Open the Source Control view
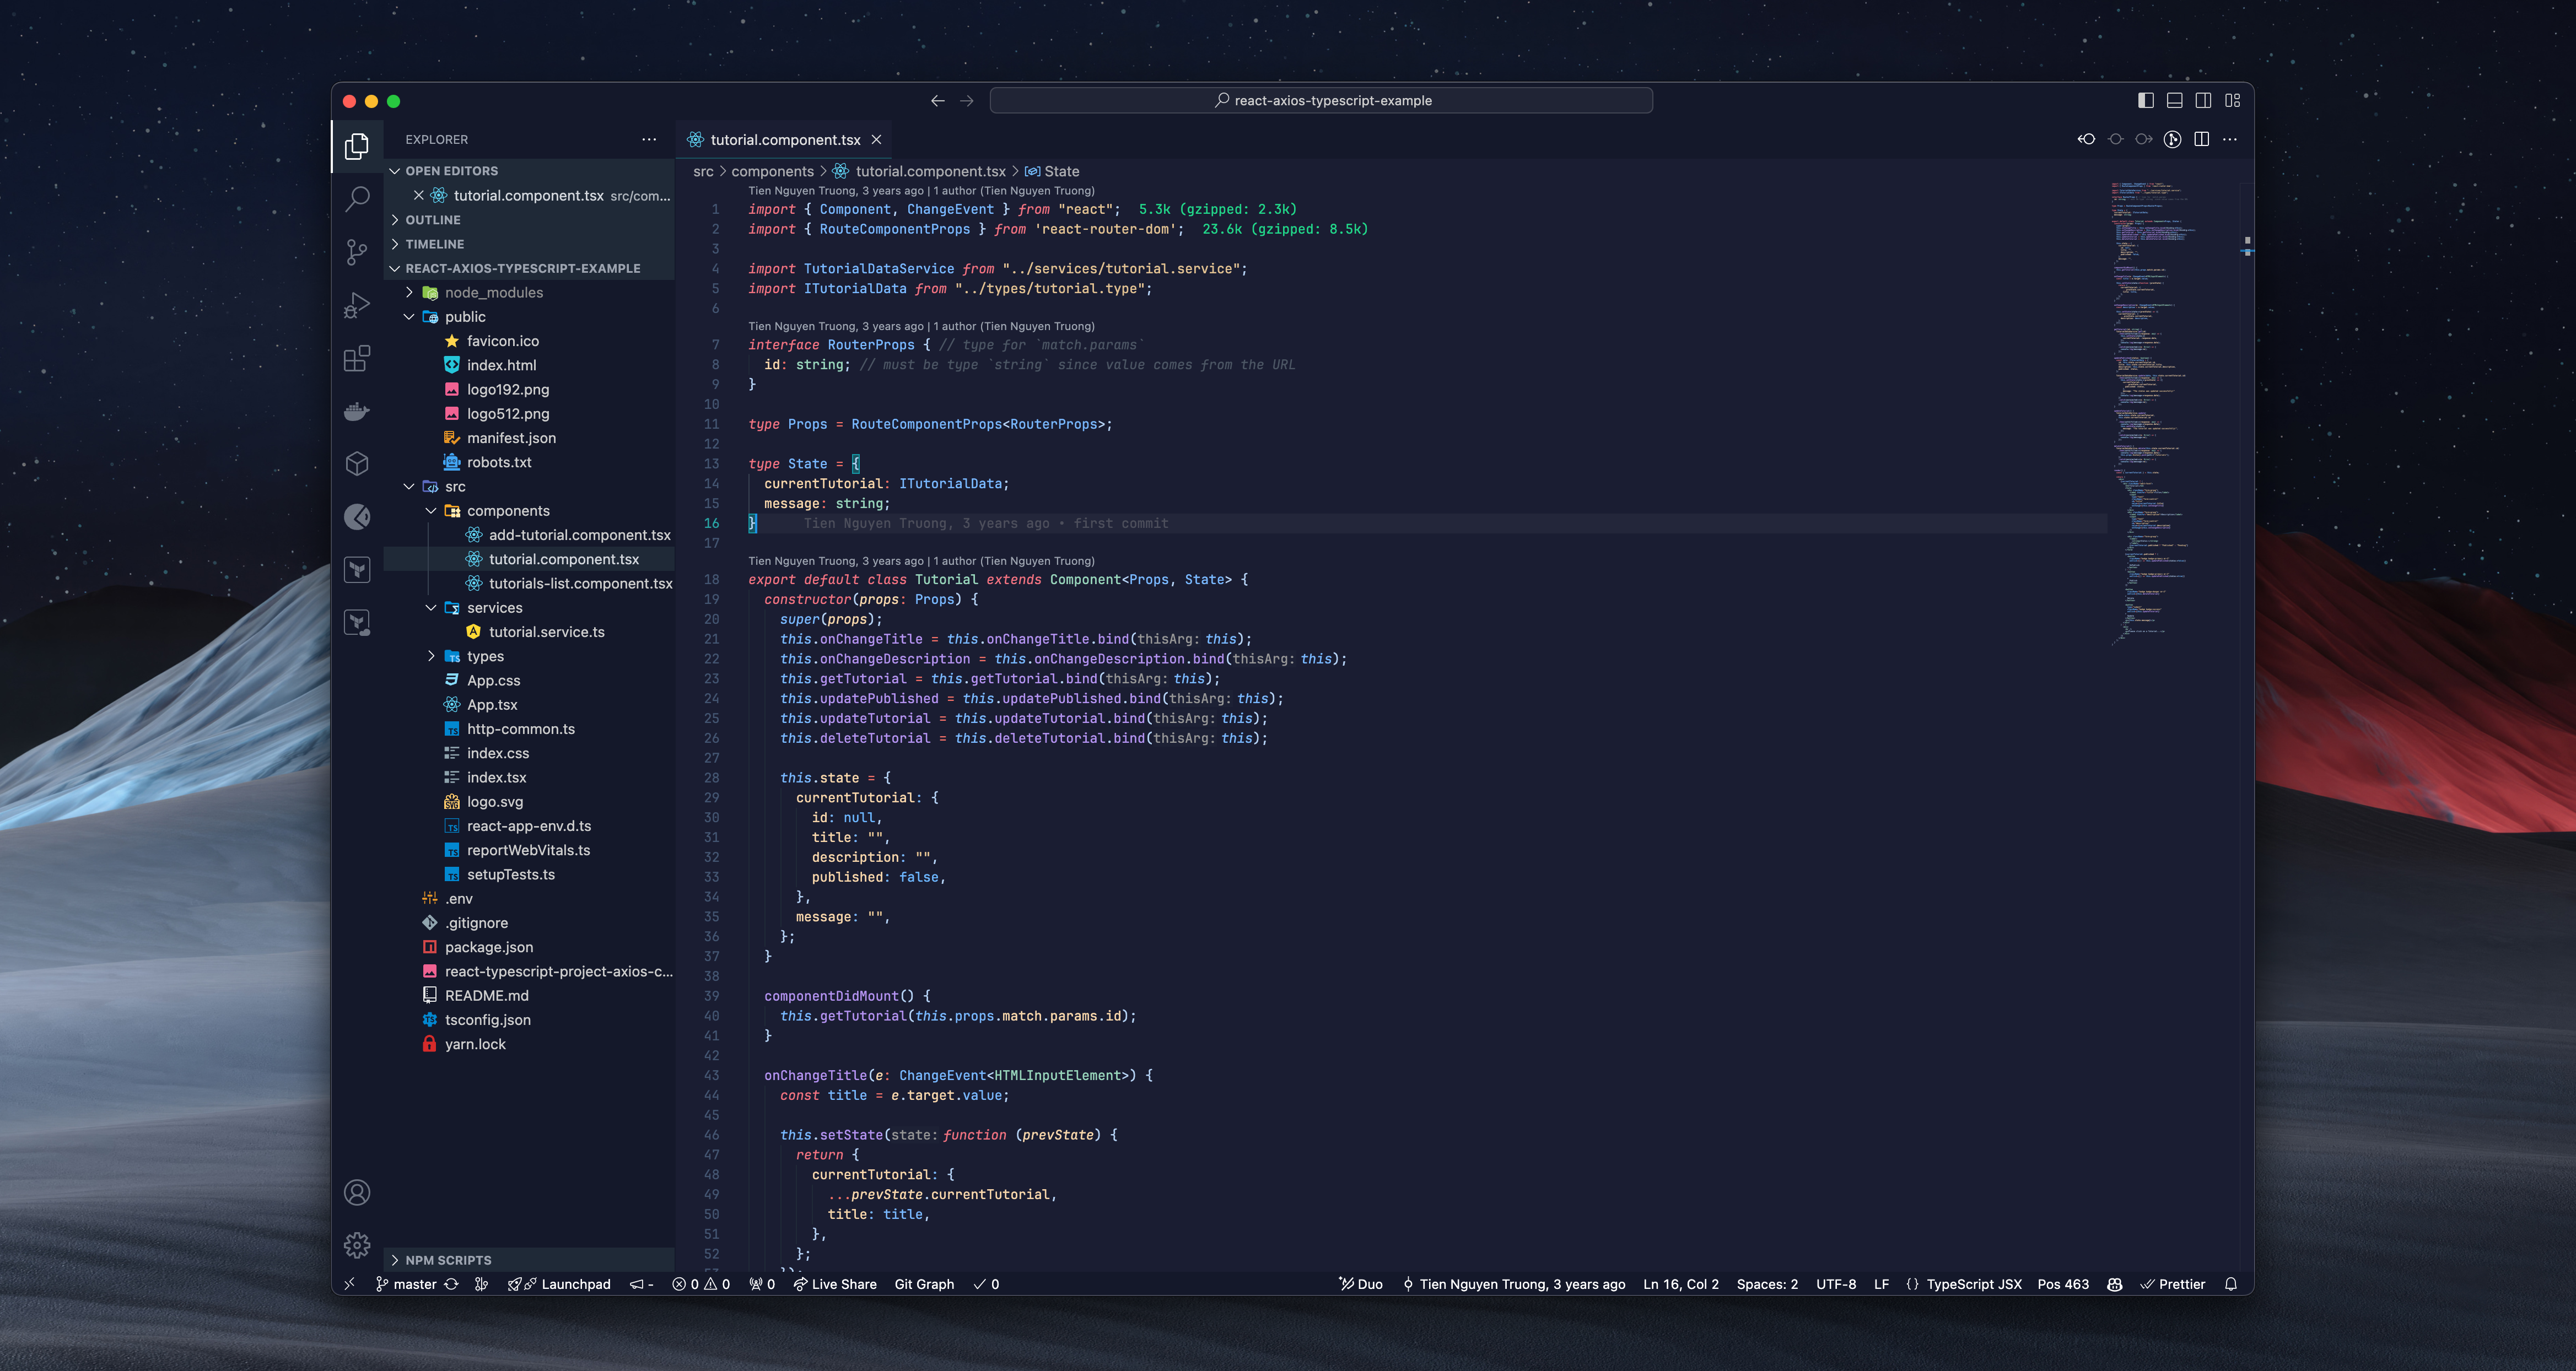This screenshot has width=2576, height=1371. tap(357, 252)
